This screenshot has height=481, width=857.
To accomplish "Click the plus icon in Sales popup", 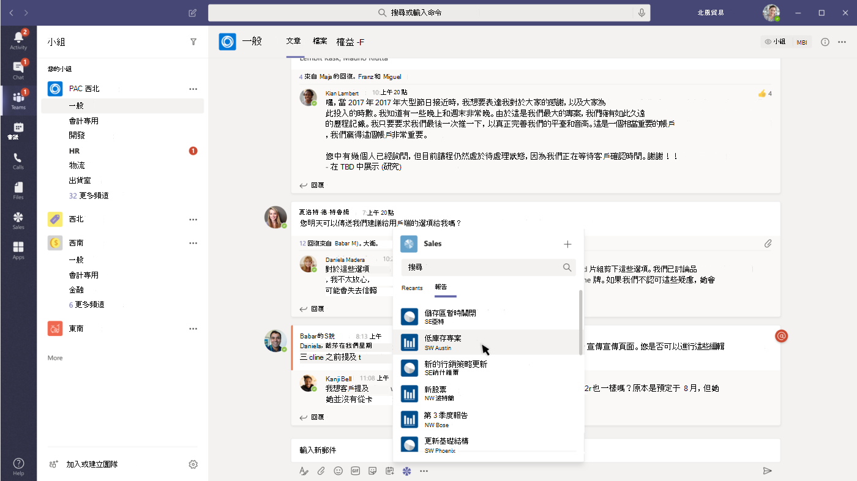I will (567, 244).
